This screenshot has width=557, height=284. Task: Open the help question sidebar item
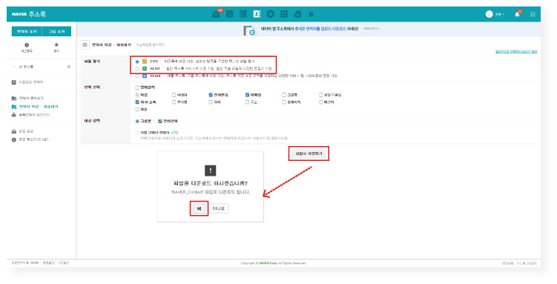[30, 139]
